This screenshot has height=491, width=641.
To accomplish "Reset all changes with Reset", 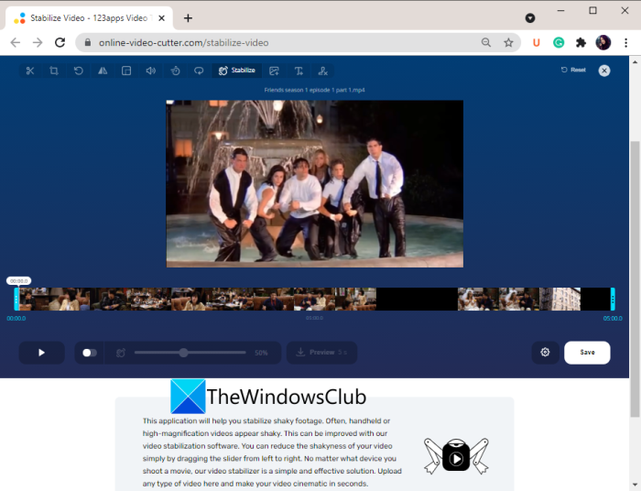I will pos(573,70).
